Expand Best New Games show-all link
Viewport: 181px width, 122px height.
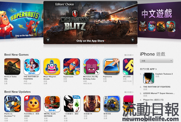pos(129,55)
